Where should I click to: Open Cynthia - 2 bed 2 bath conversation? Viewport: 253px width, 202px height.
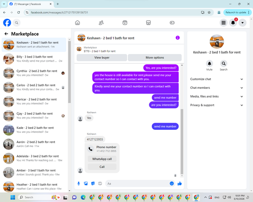coord(34,73)
